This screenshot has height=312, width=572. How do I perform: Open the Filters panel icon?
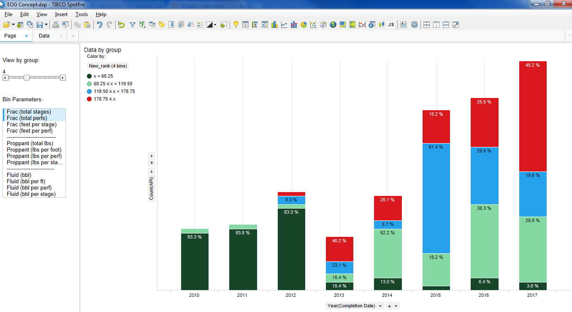[133, 24]
